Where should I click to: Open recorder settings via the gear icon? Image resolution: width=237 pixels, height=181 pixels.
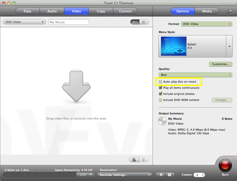(170, 175)
